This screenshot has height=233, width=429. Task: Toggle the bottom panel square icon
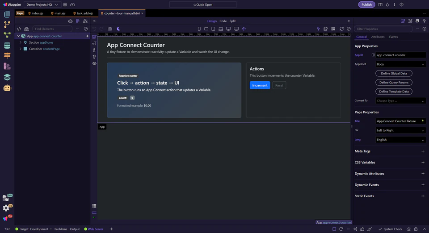point(334,229)
